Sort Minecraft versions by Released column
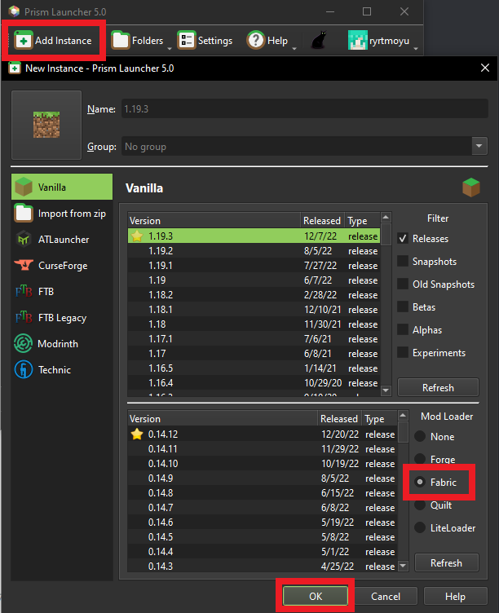The height and width of the screenshot is (613, 499). [322, 220]
